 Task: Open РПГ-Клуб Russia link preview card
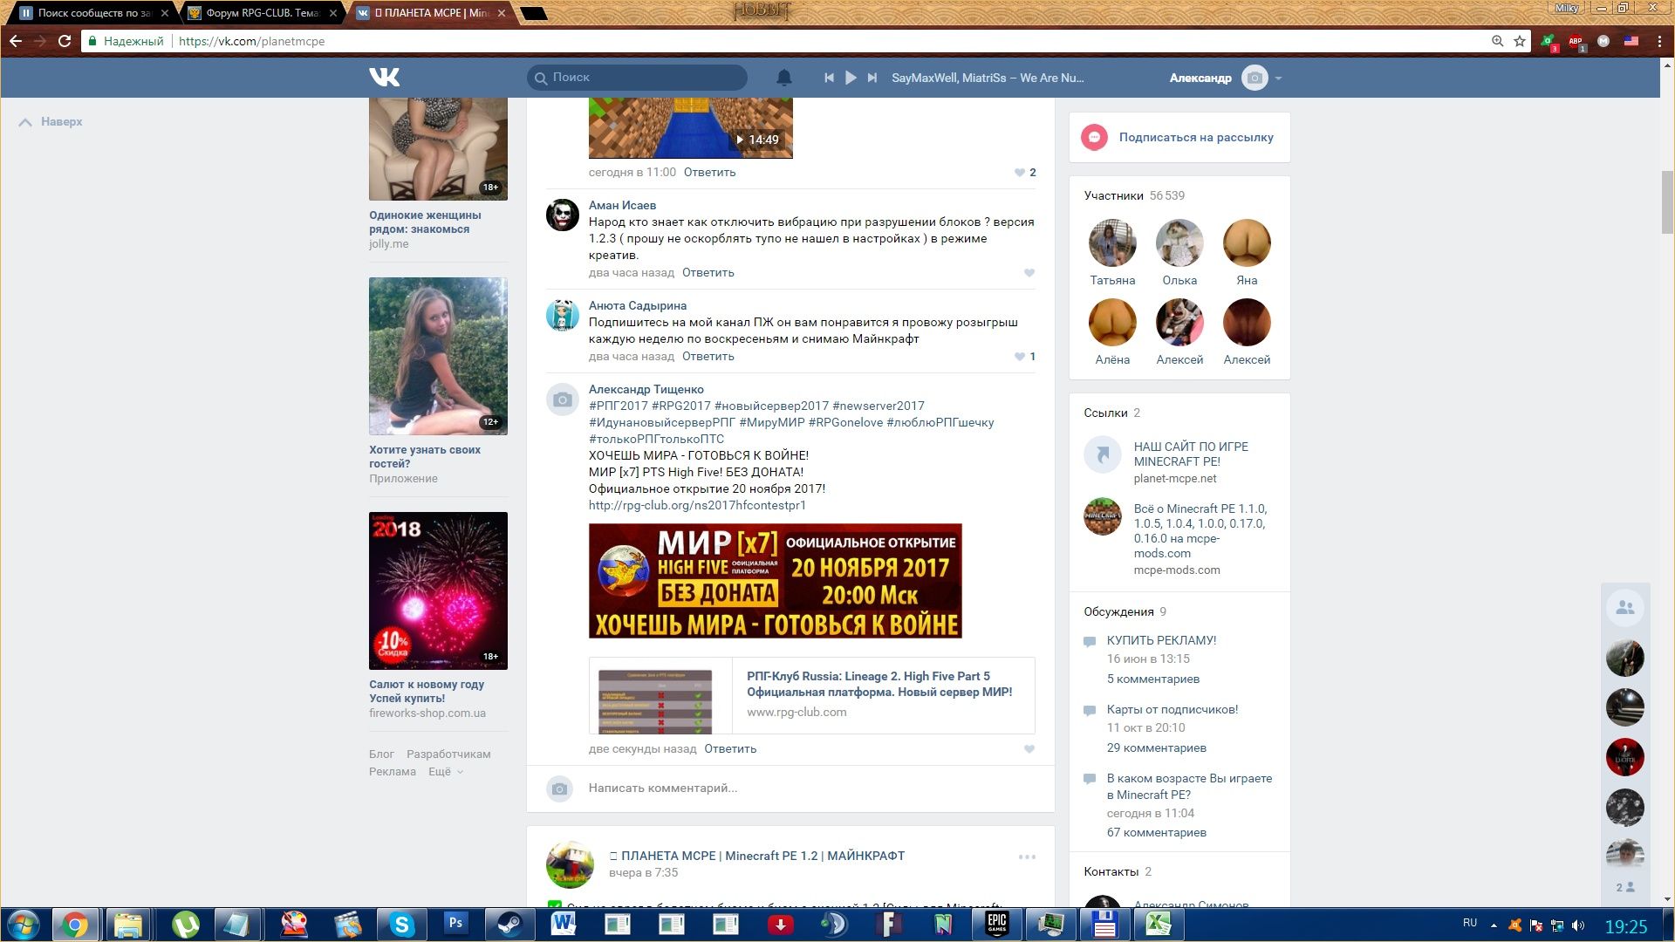pos(812,695)
